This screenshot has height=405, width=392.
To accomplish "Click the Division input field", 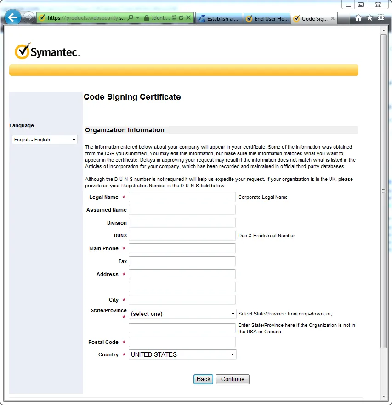I will click(182, 223).
